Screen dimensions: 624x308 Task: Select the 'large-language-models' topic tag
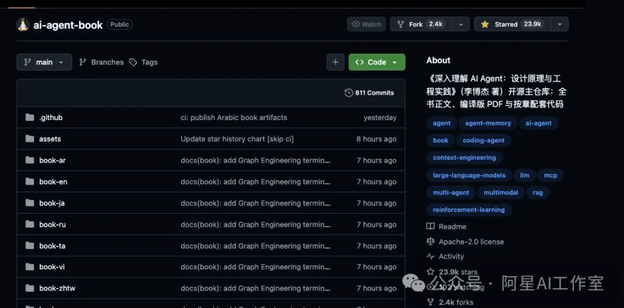click(x=469, y=175)
